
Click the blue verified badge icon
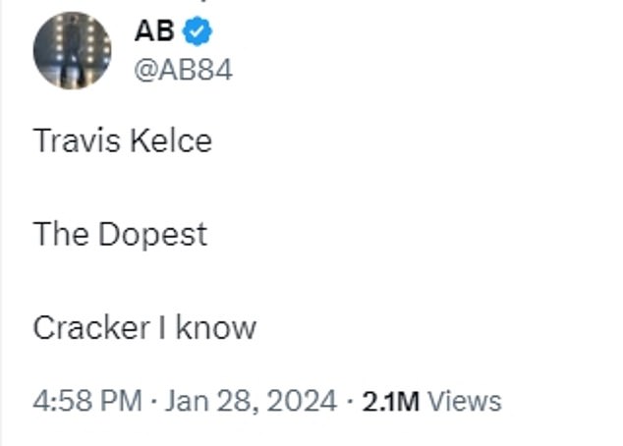point(198,31)
